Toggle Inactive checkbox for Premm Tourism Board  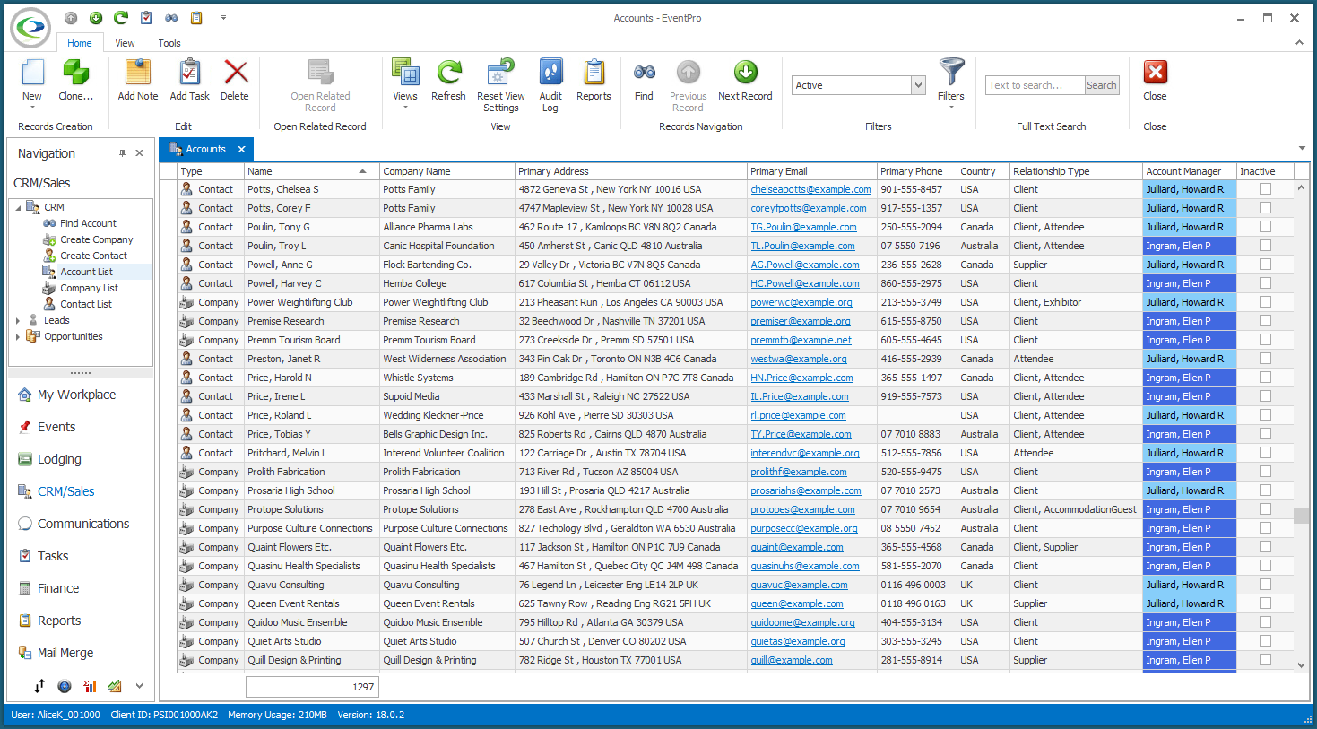click(1265, 340)
